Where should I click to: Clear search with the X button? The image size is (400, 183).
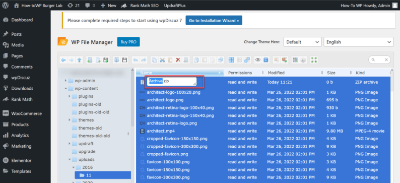point(386,59)
